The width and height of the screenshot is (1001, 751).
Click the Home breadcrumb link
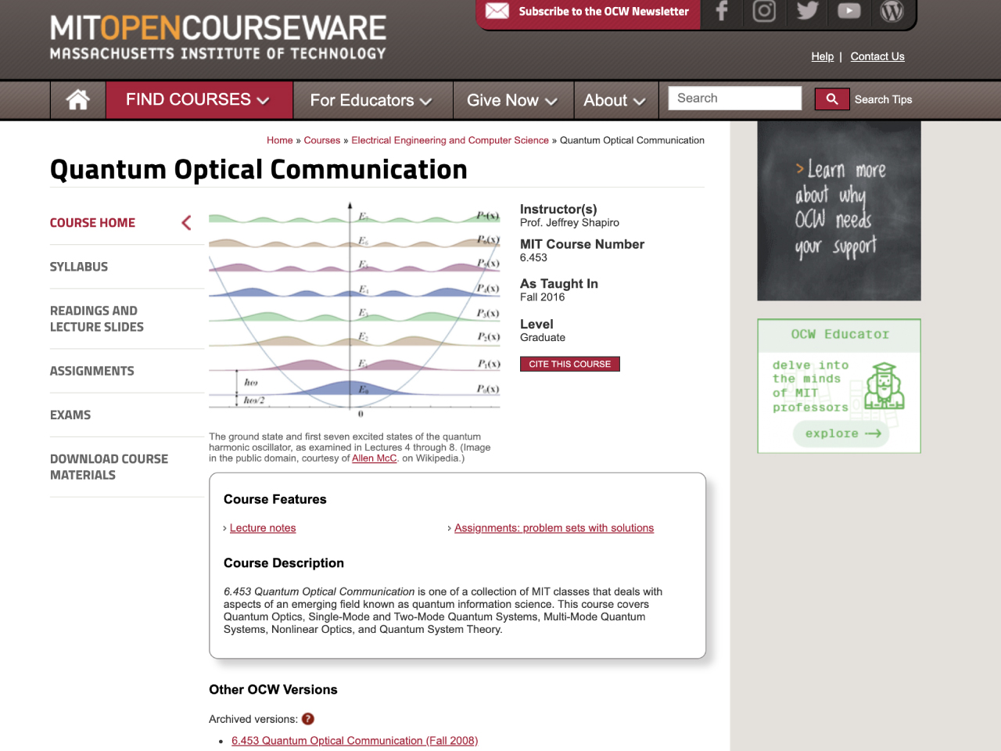pyautogui.click(x=280, y=140)
